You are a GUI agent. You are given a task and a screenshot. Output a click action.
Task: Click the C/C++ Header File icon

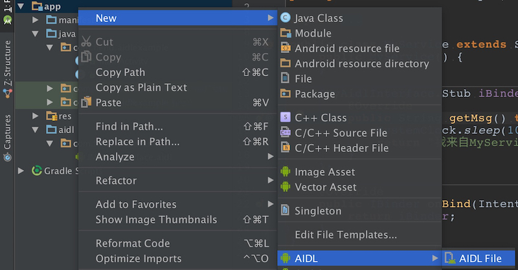coord(286,147)
